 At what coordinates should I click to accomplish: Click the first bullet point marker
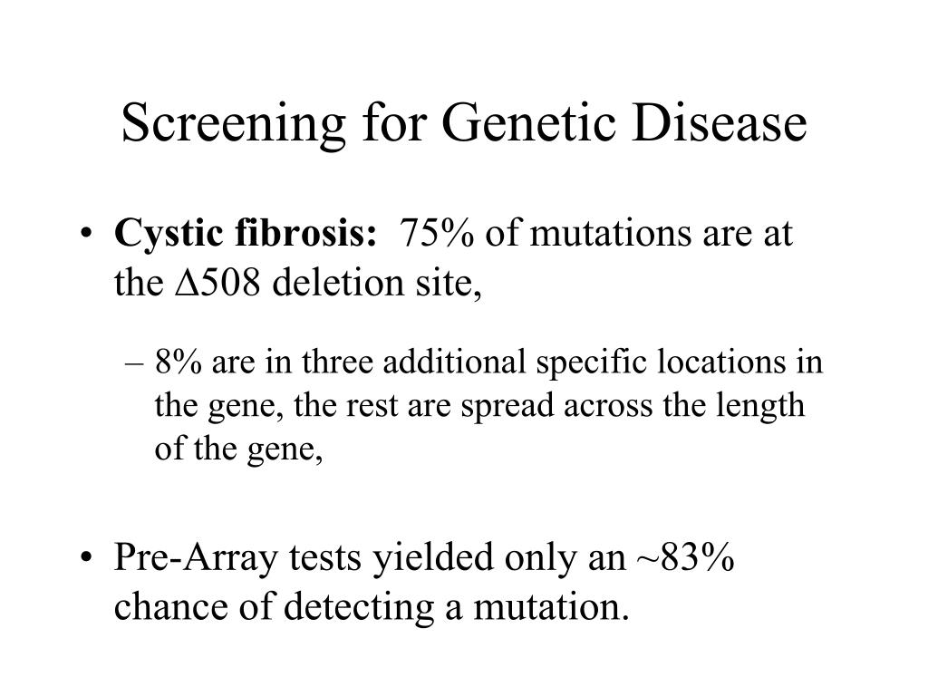pyautogui.click(x=86, y=235)
